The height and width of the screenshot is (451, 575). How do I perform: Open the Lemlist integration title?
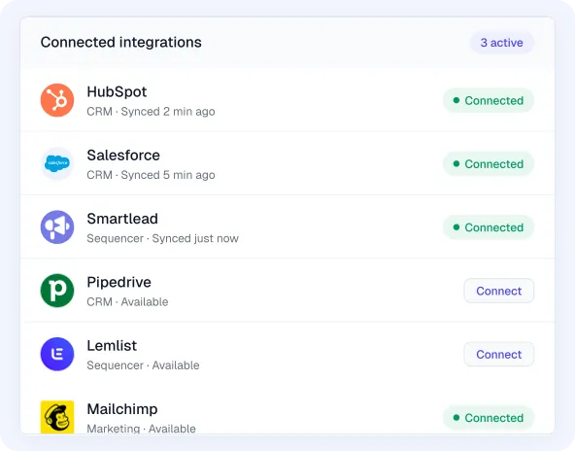click(112, 346)
